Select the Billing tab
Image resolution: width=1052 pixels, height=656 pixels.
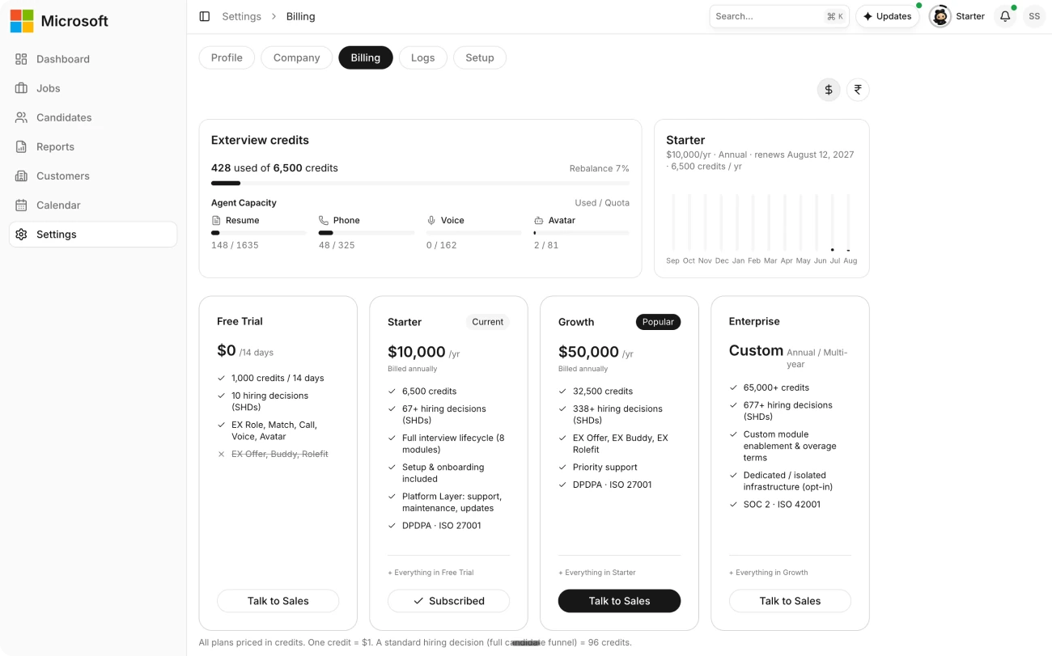coord(366,57)
